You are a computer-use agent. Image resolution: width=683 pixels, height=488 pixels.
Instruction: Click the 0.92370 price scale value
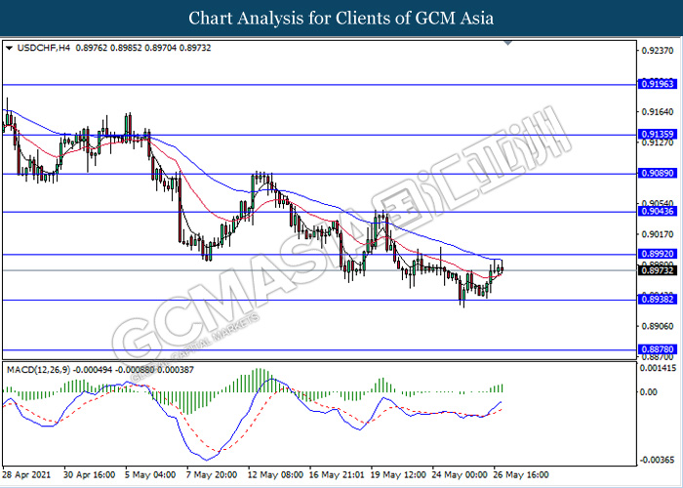click(658, 51)
